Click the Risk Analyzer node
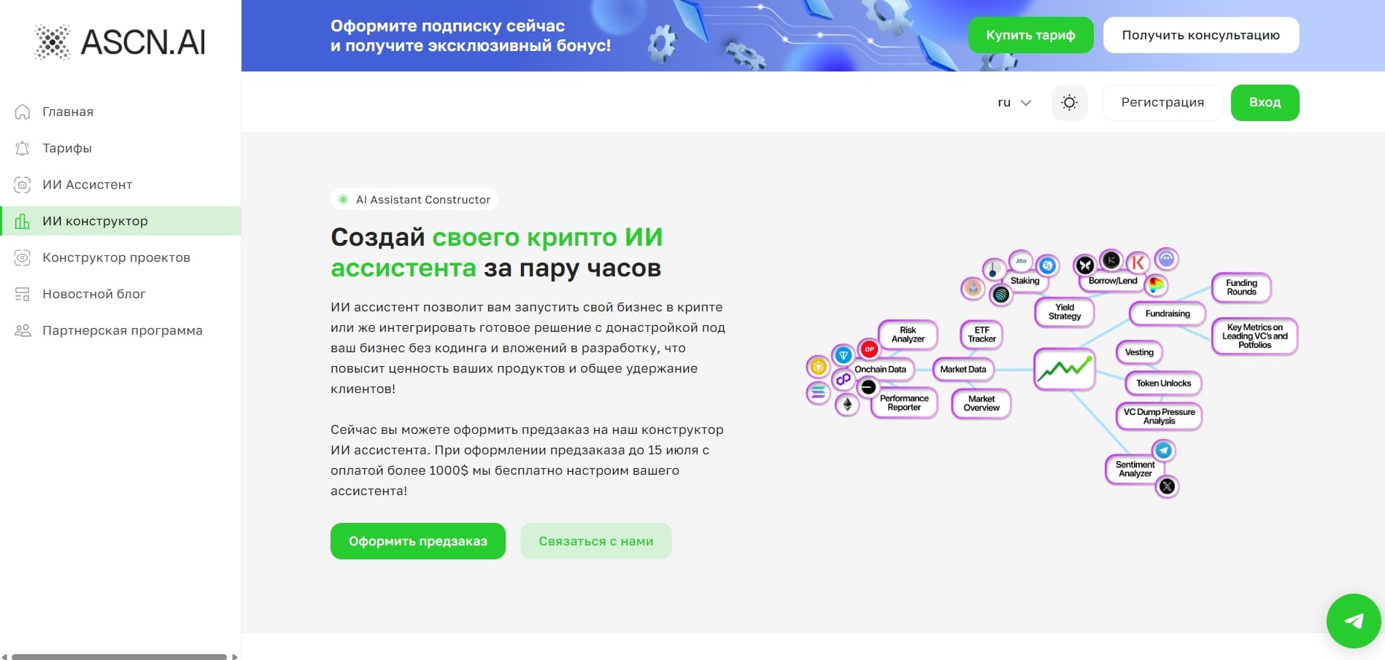This screenshot has height=660, width=1385. 908,335
